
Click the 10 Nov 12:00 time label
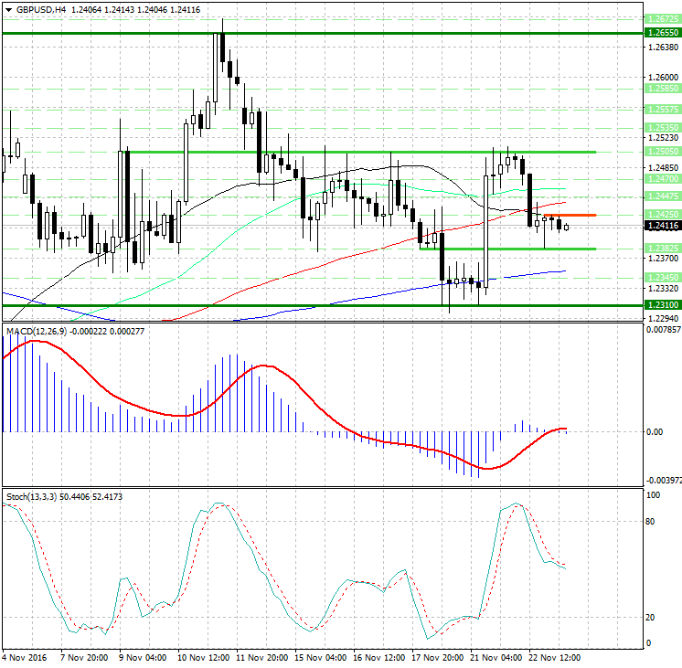pyautogui.click(x=205, y=658)
